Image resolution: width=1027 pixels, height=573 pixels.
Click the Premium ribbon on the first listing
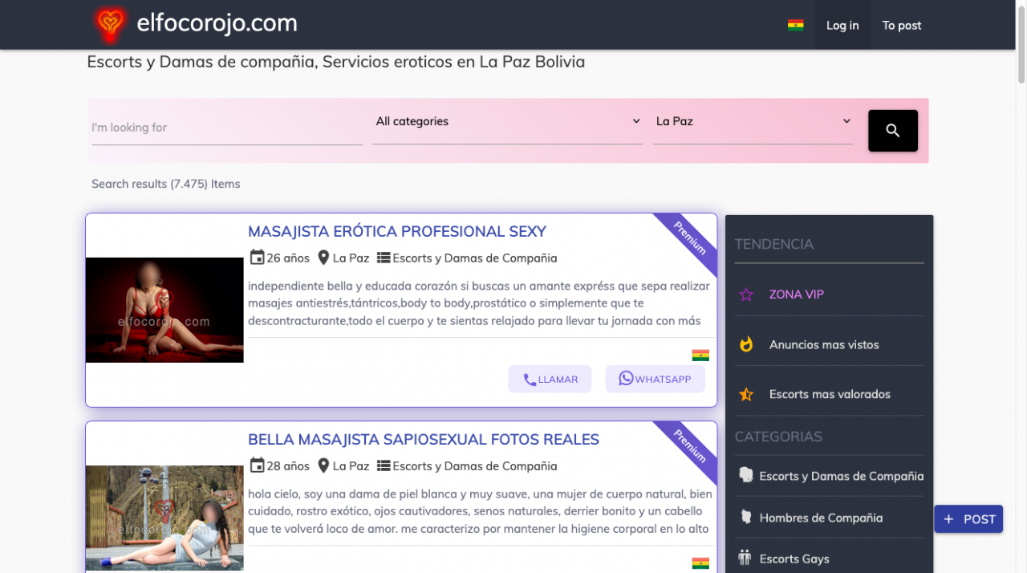click(689, 239)
